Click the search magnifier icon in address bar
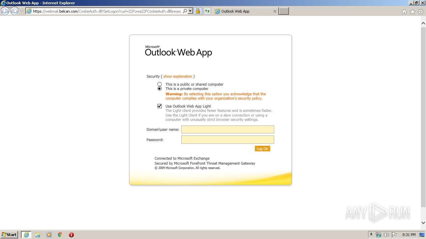The height and width of the screenshot is (239, 426). [185, 11]
